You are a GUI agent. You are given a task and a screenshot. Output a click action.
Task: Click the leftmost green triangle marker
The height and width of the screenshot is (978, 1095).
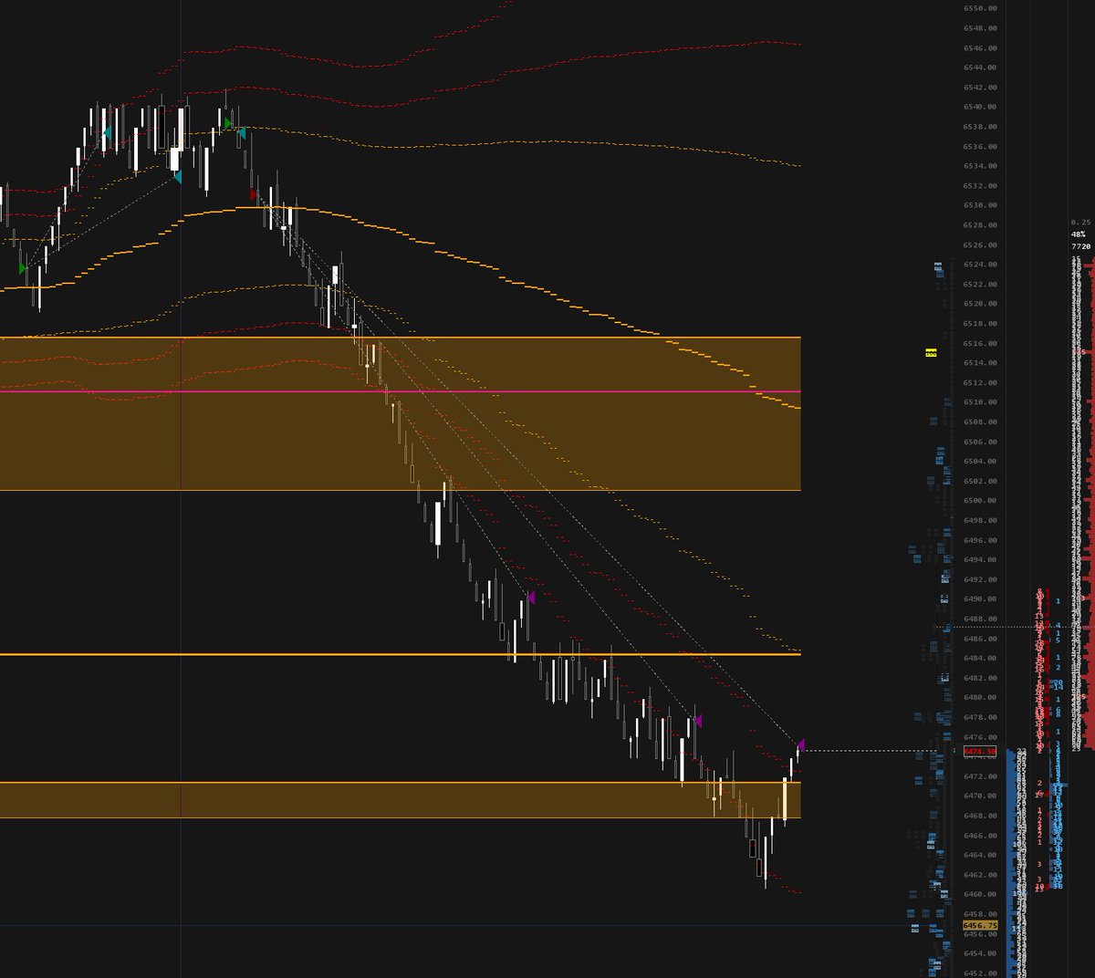(23, 268)
